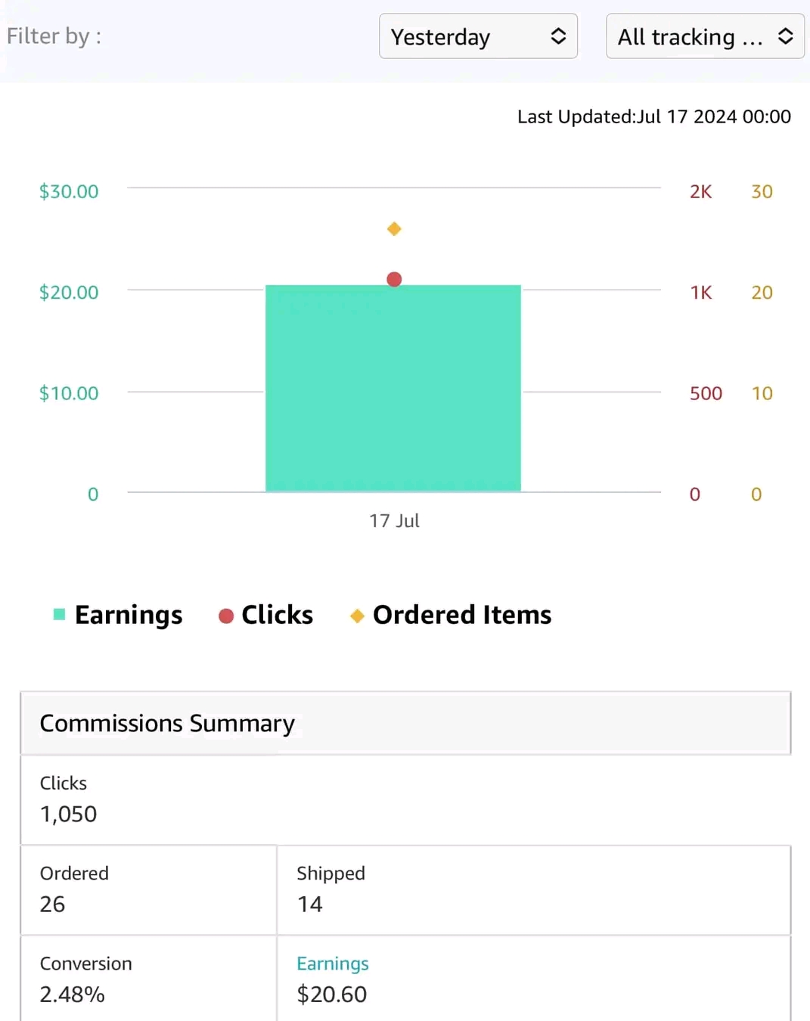
Task: Toggle the Earnings legend marker
Action: pyautogui.click(x=59, y=615)
